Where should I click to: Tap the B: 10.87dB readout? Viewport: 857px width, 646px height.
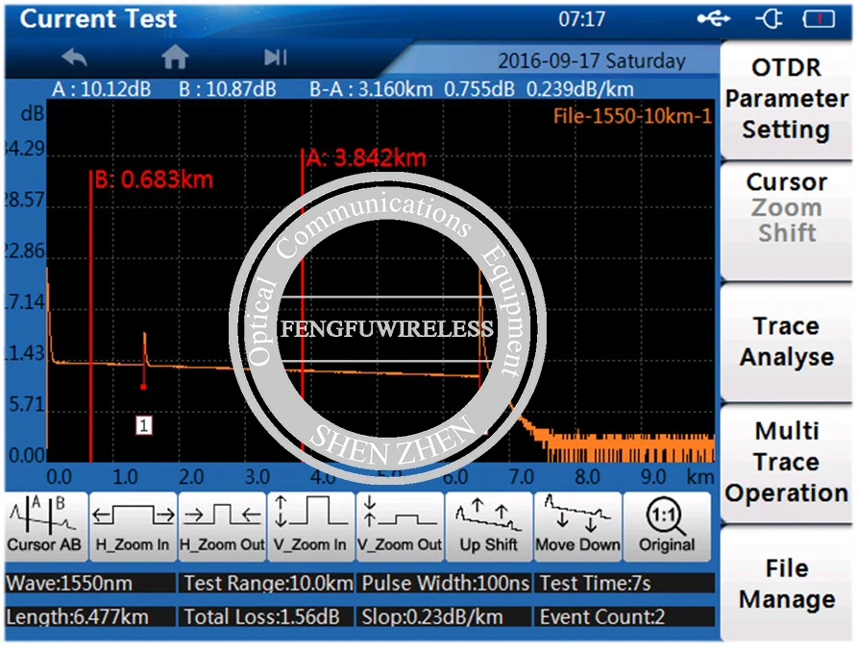pos(228,89)
